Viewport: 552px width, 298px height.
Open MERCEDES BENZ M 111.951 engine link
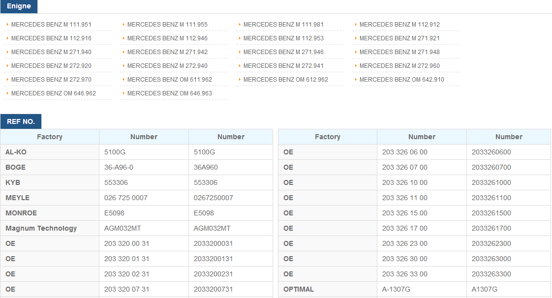tap(51, 24)
